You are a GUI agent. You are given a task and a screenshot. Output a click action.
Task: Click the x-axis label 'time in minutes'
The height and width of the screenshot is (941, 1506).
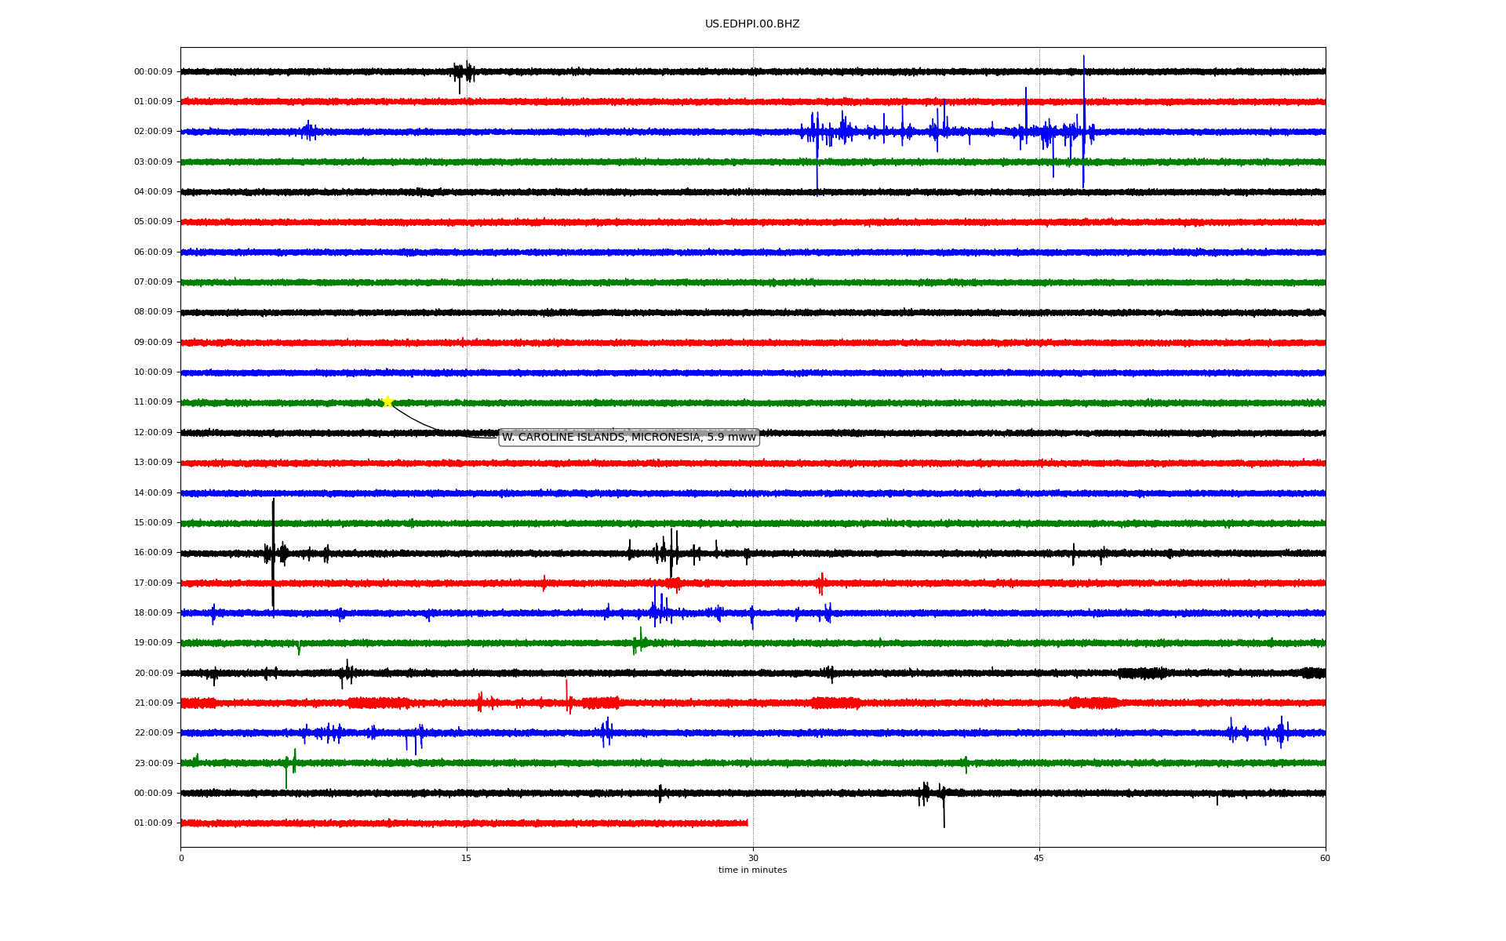[751, 870]
